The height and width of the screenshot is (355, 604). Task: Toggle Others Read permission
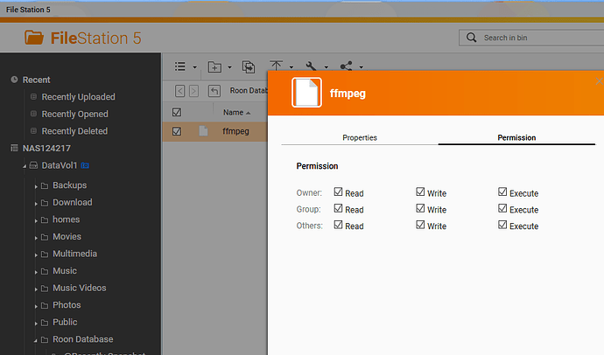click(x=338, y=225)
